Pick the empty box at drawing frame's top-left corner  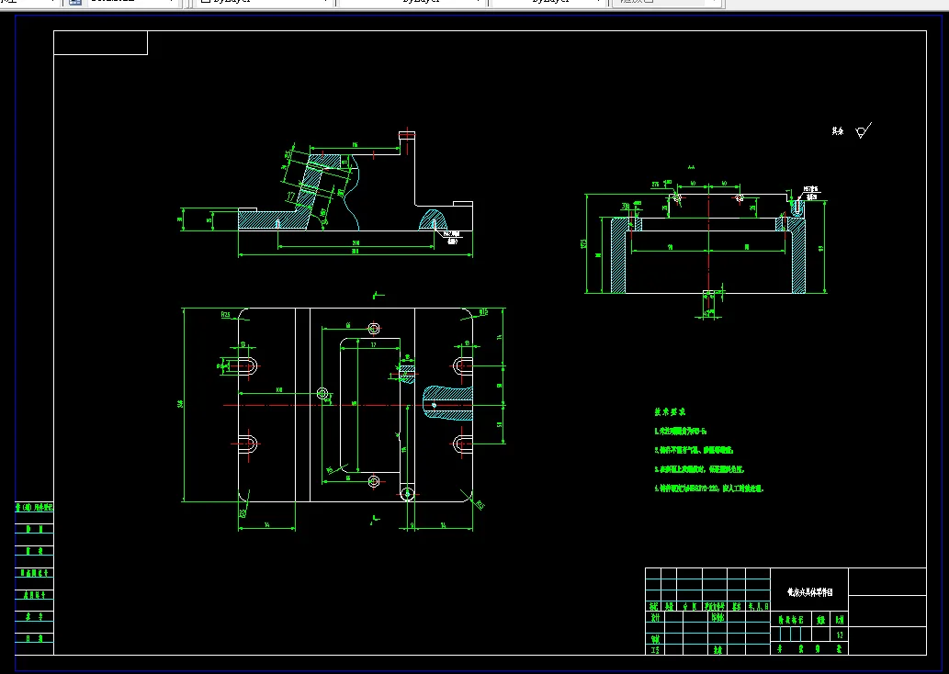coord(100,43)
